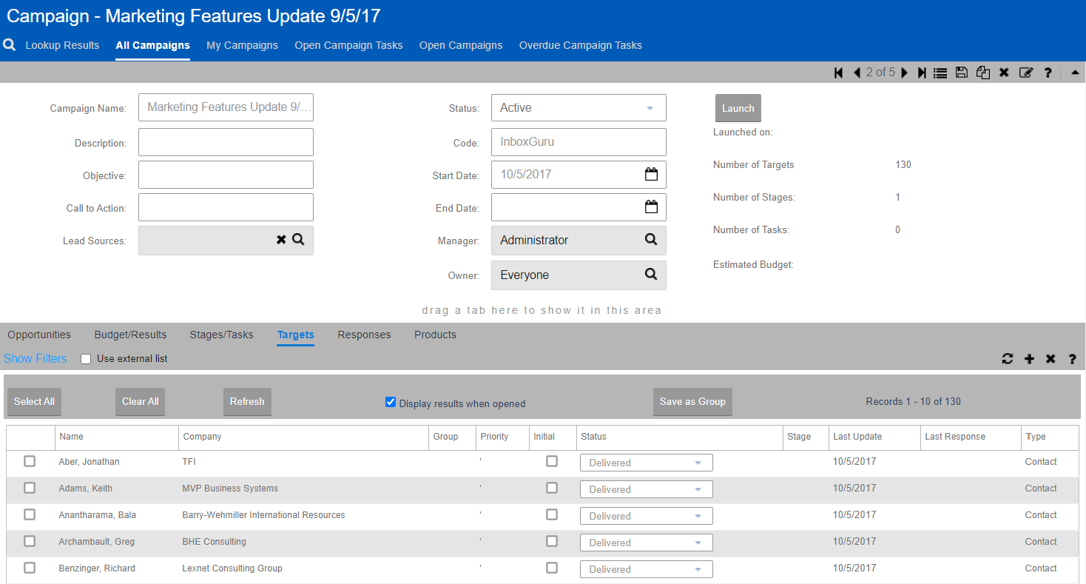This screenshot has width=1086, height=584.
Task: Open the Manager lookup magnifier
Action: click(651, 240)
